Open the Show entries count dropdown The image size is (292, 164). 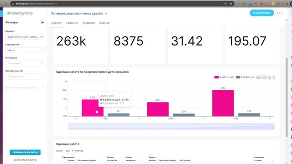tap(69, 151)
